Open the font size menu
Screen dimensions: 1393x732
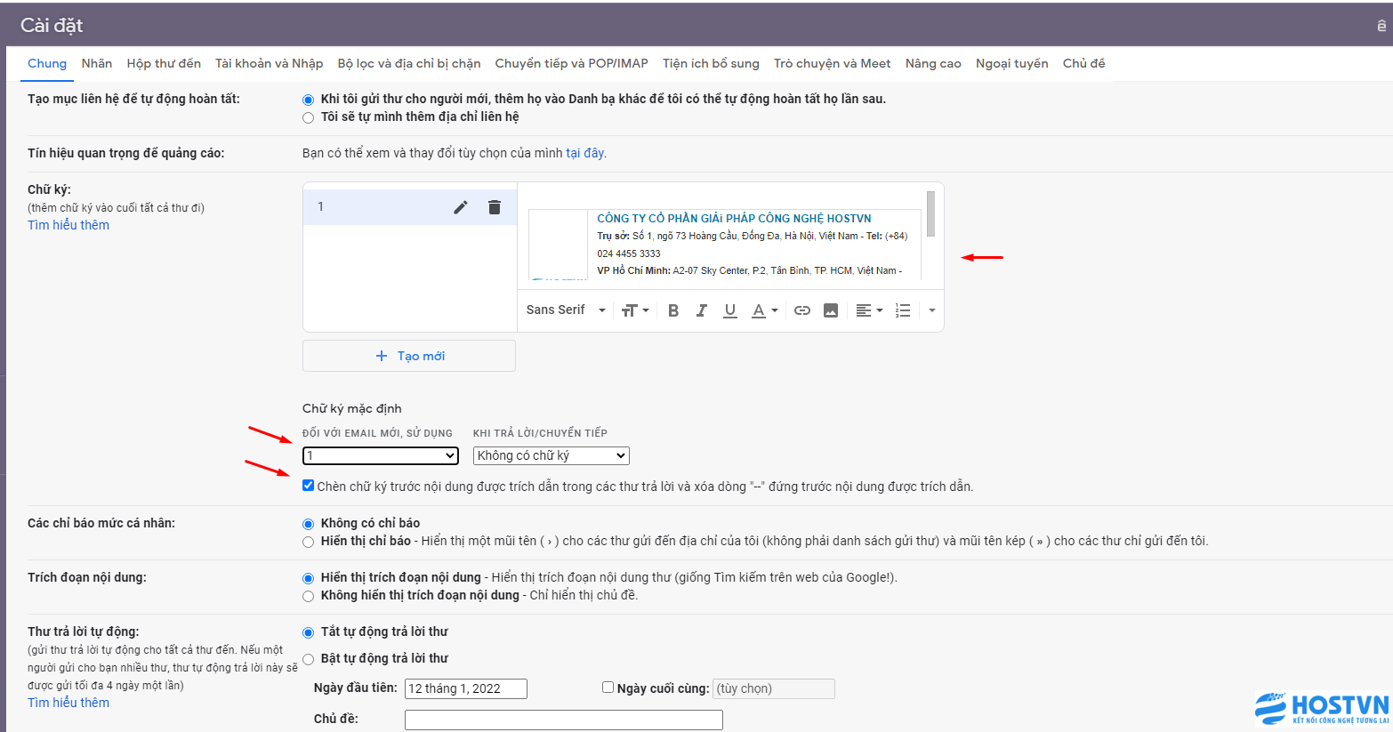point(635,310)
